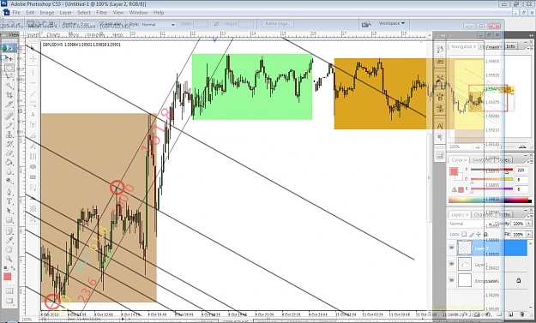The width and height of the screenshot is (536, 323).
Task: Switch to the Info tab
Action: [510, 46]
